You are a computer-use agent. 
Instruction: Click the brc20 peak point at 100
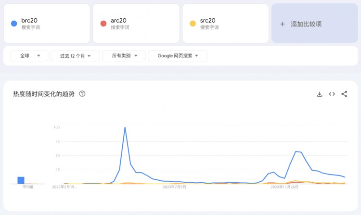pyautogui.click(x=125, y=127)
